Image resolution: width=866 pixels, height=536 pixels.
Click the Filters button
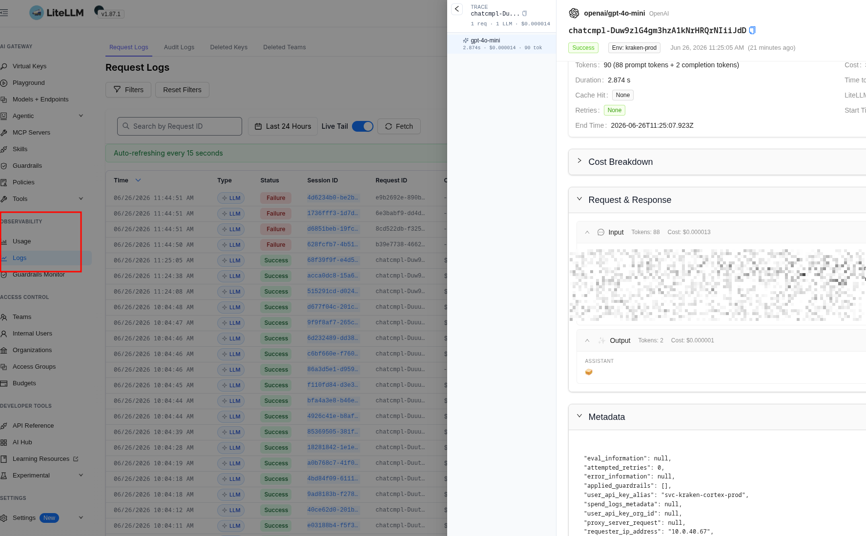point(128,90)
